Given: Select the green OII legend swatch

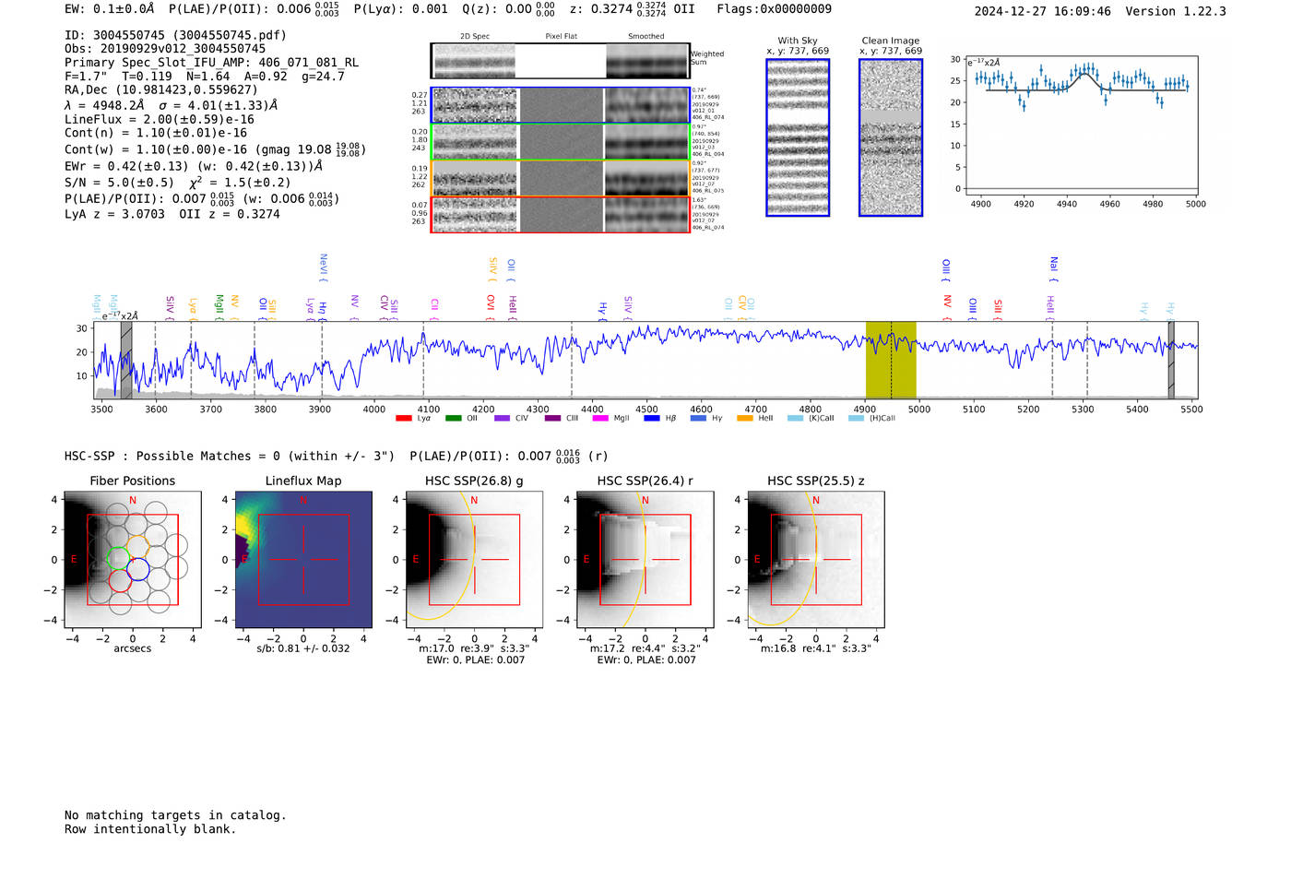Looking at the screenshot, I should pos(453,418).
